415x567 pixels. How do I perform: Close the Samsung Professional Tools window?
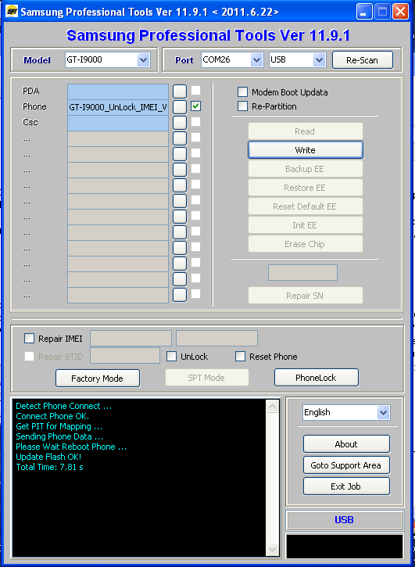[x=400, y=12]
